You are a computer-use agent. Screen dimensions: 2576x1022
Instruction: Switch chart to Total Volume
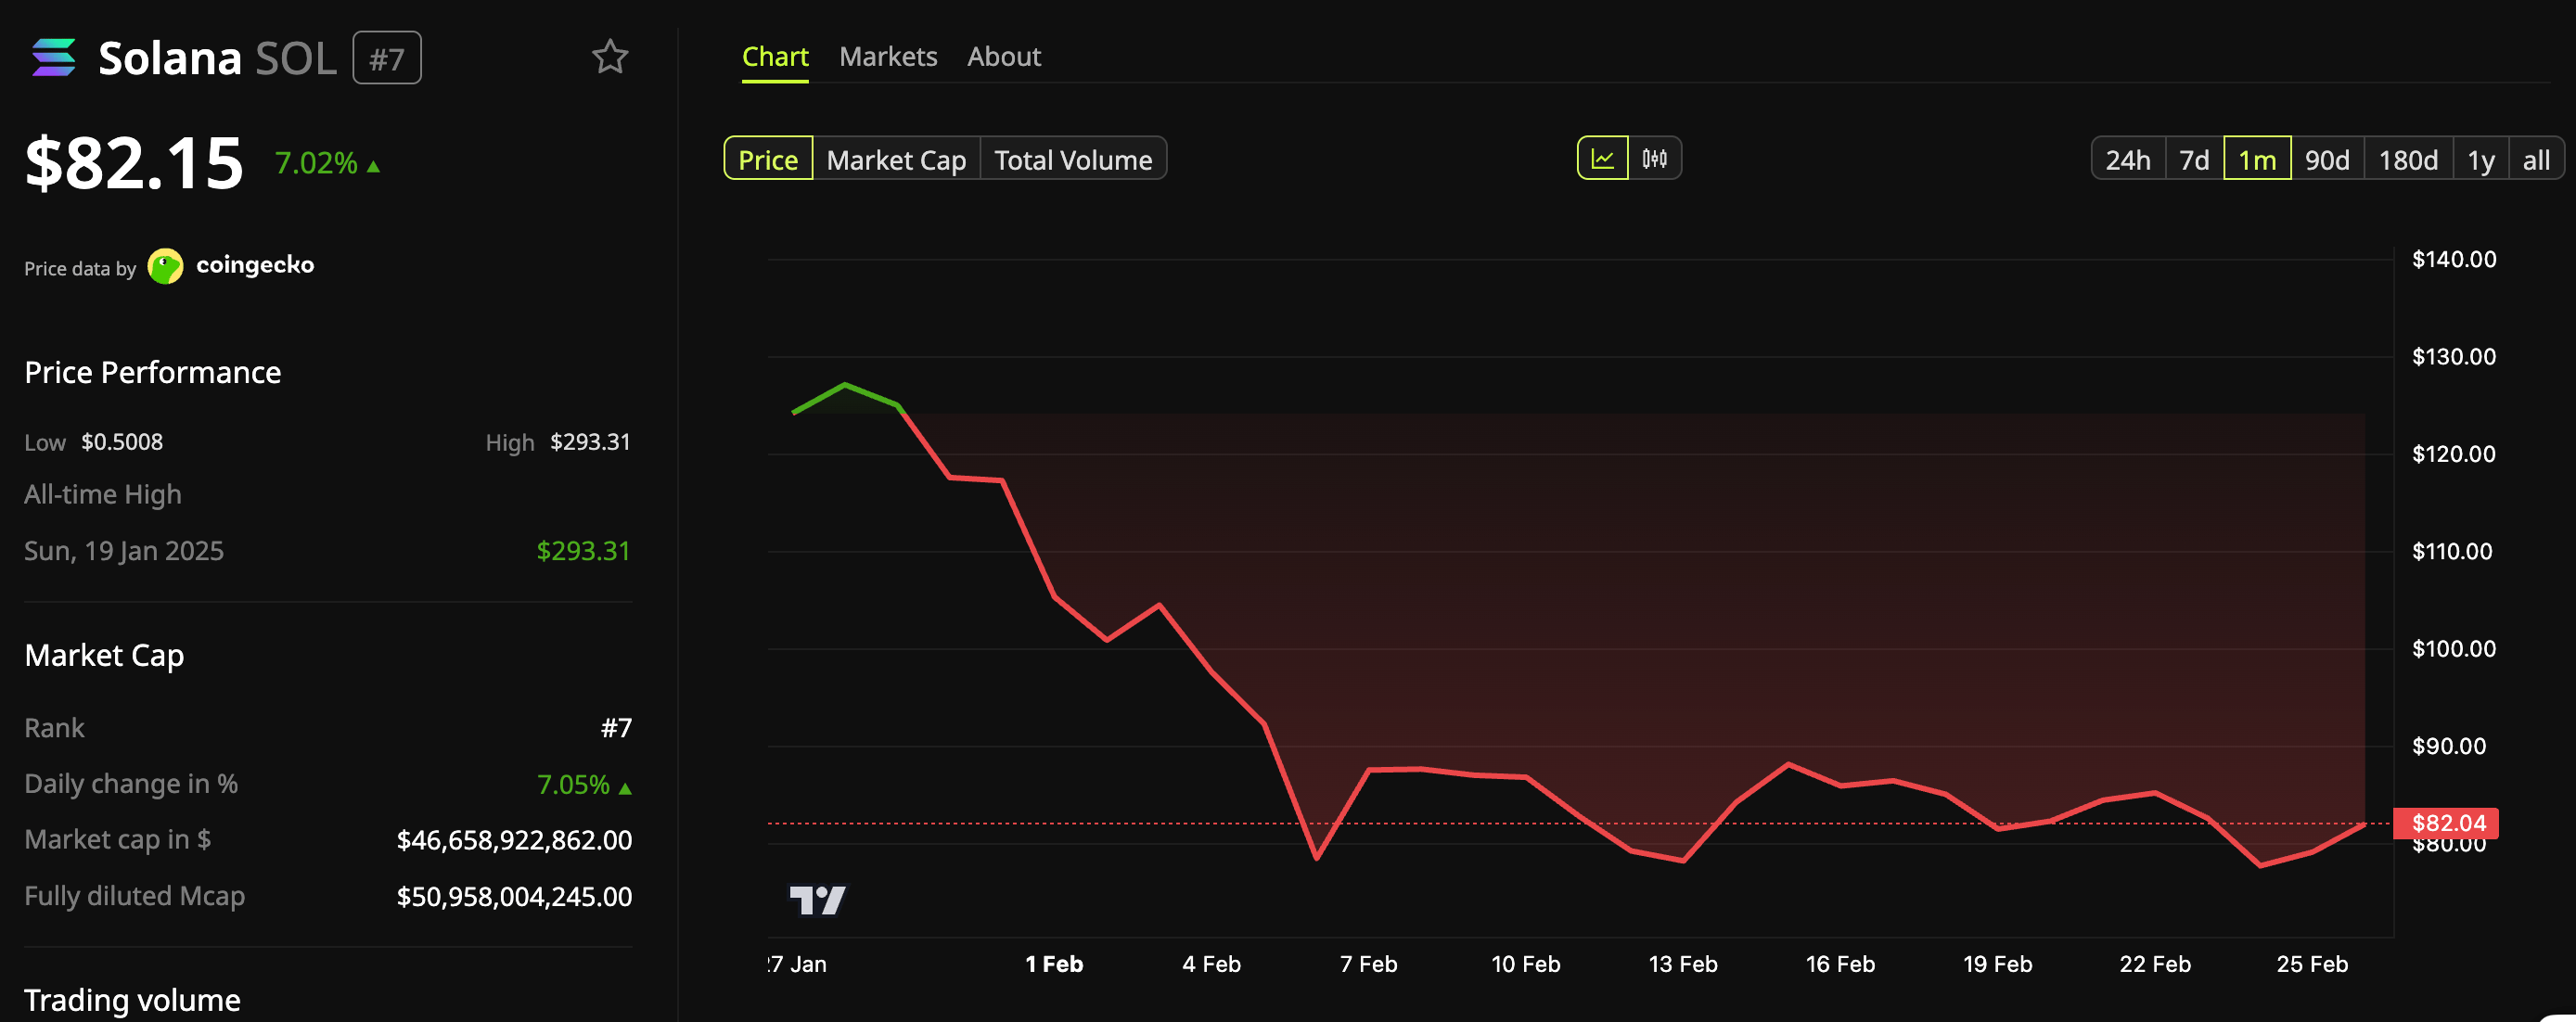1073,158
